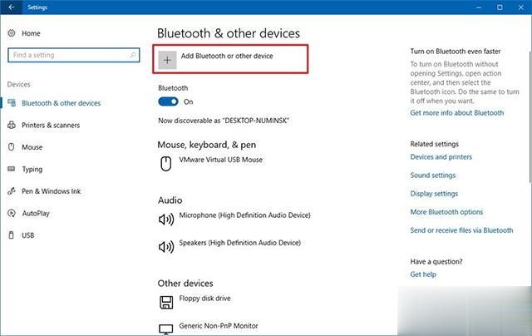The image size is (532, 336).
Task: Click the Find a setting search box
Action: (74, 55)
